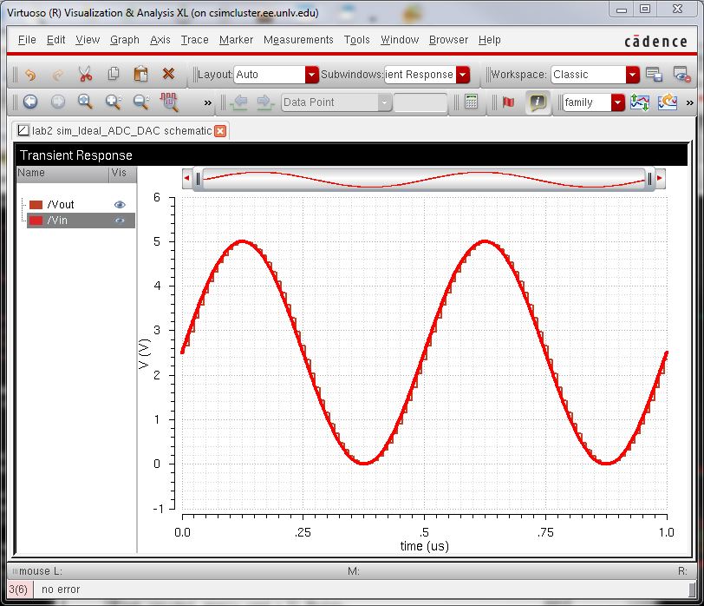Open the Measurements menu
This screenshot has height=606, width=704.
(x=298, y=40)
